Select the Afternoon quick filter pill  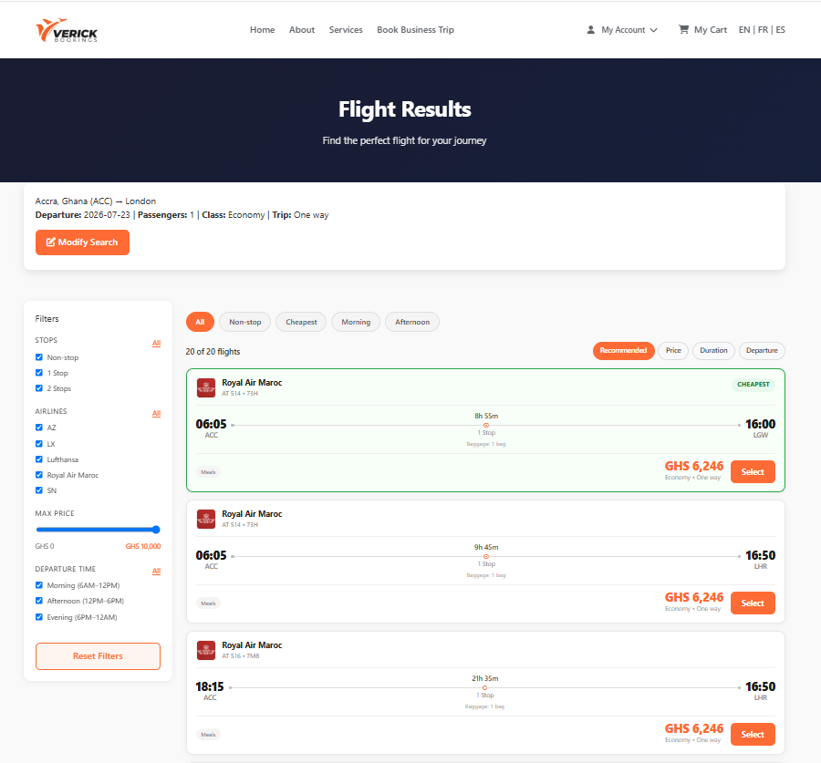coord(412,322)
